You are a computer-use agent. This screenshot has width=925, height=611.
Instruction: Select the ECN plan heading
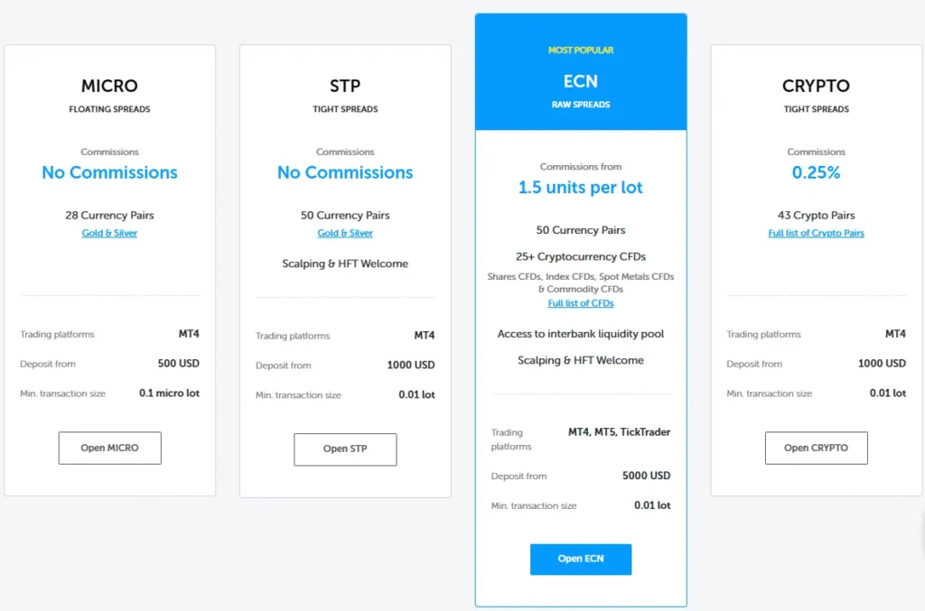(581, 81)
